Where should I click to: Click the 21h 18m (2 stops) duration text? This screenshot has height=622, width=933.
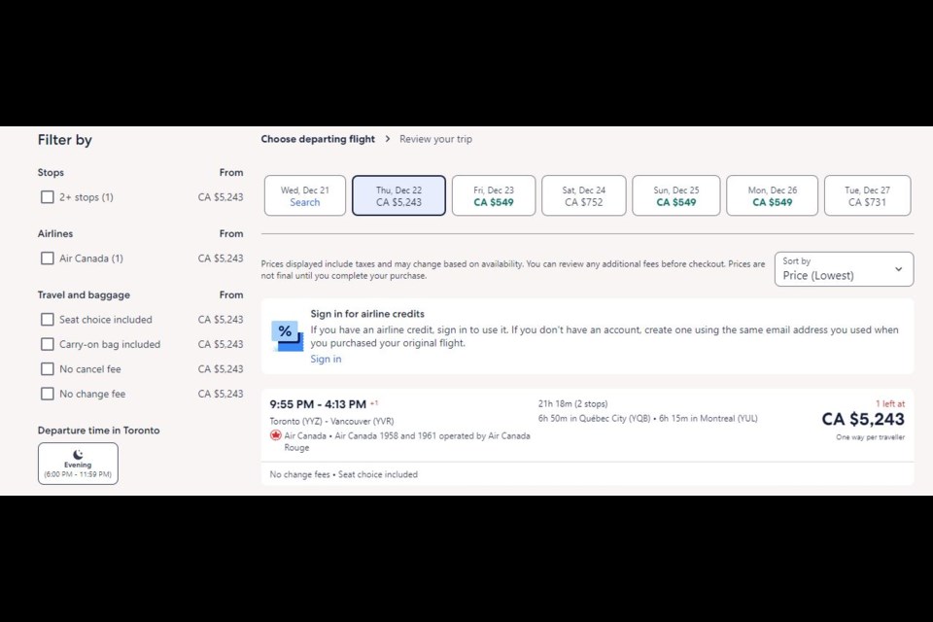[x=573, y=403]
